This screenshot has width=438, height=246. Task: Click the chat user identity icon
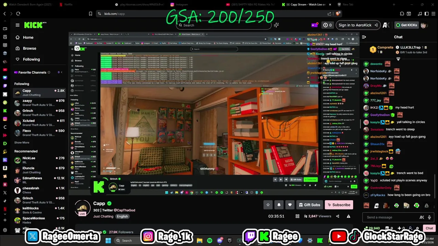[x=410, y=228]
